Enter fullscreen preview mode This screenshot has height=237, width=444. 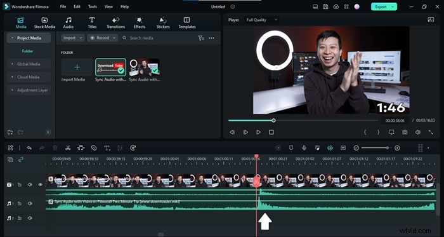pyautogui.click(x=431, y=132)
